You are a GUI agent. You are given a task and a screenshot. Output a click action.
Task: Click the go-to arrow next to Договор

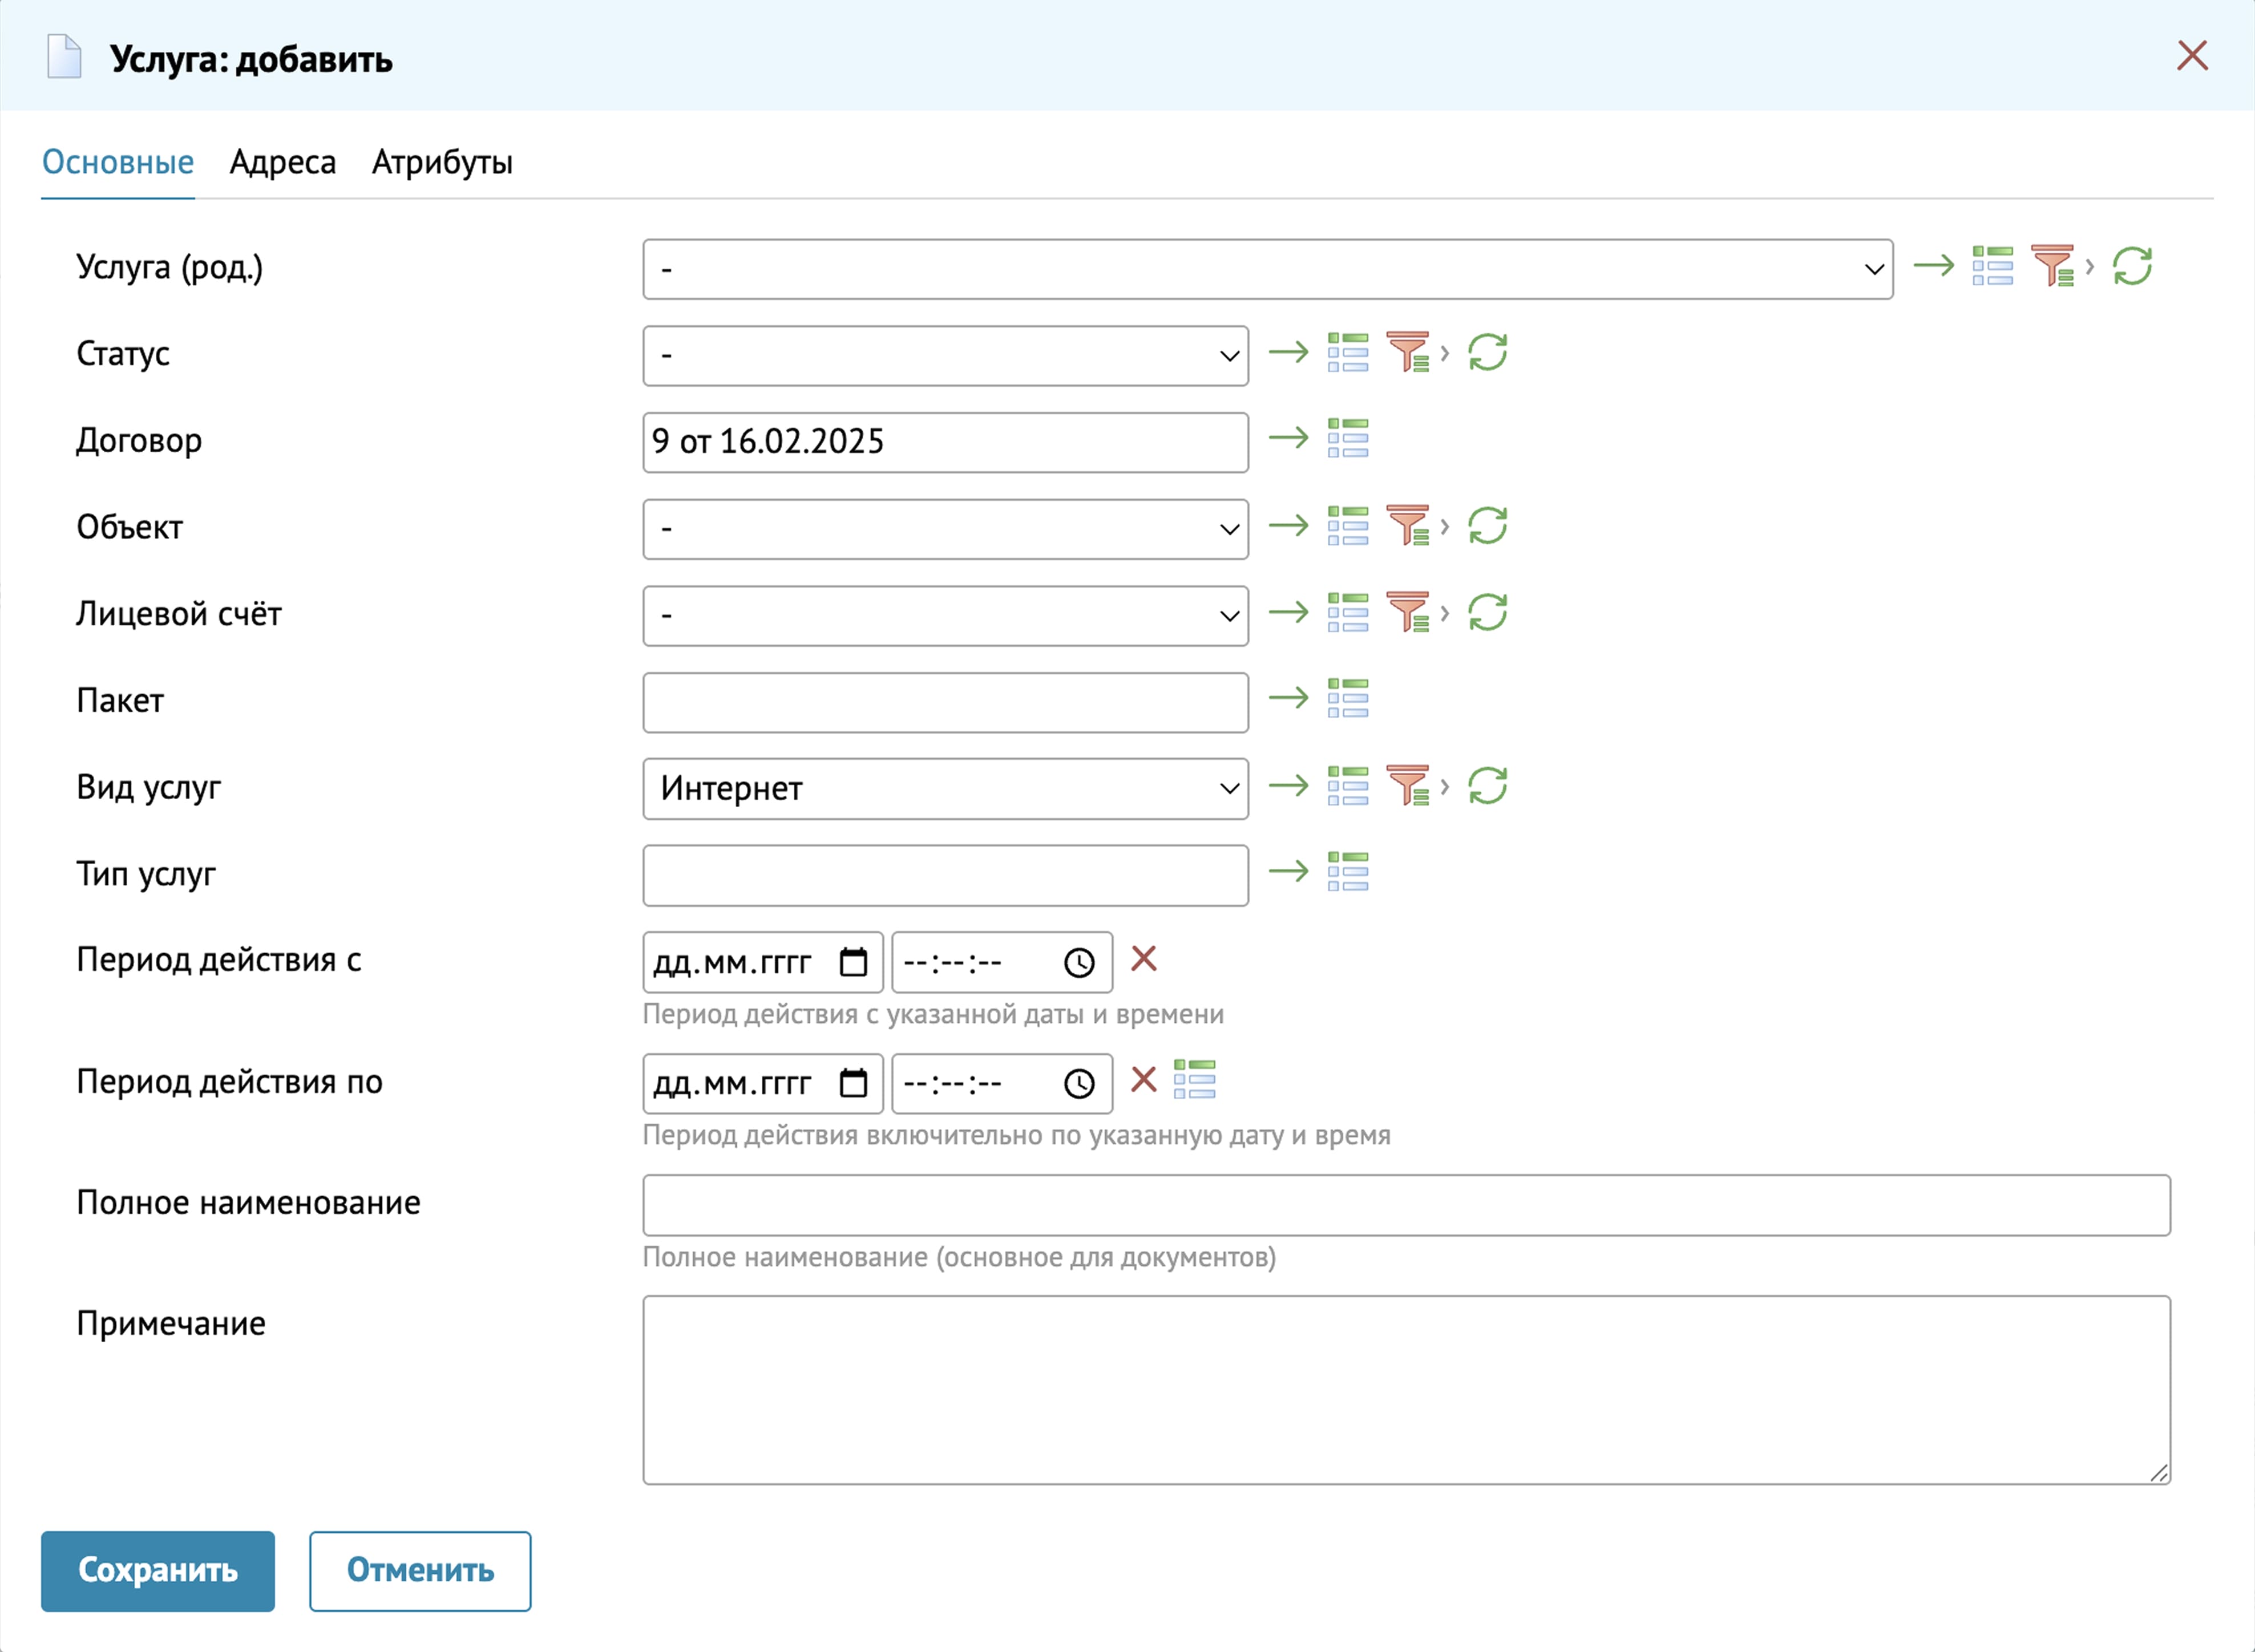coord(1288,438)
